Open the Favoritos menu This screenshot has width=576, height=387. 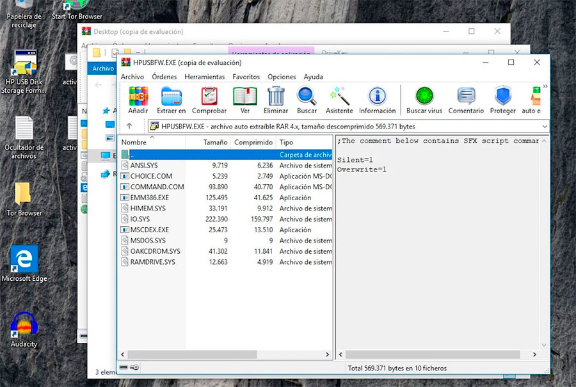246,77
